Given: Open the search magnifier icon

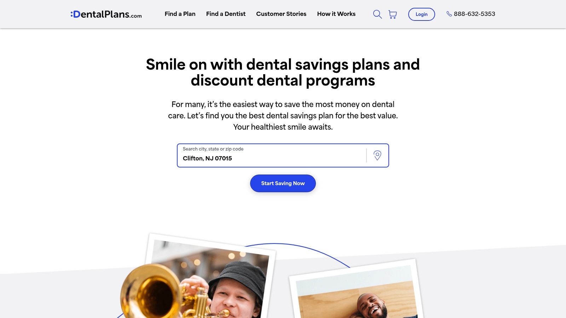Looking at the screenshot, I should [377, 14].
